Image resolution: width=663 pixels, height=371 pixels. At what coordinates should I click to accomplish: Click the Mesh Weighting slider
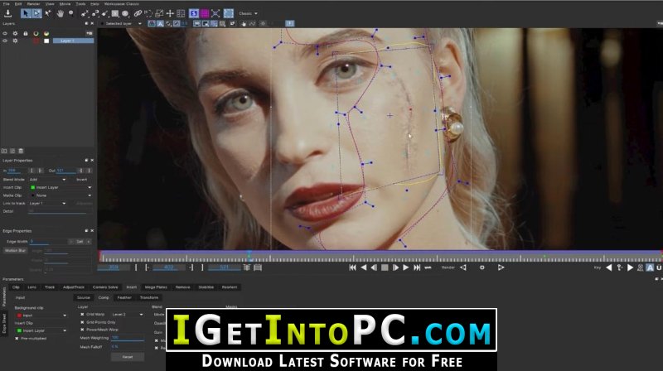pos(128,338)
